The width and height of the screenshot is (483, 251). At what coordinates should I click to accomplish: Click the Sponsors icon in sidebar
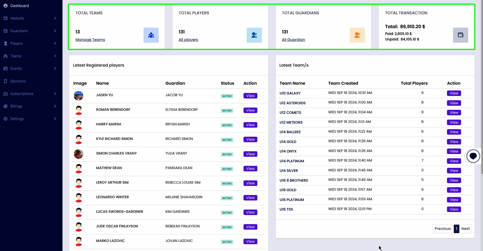(6, 81)
